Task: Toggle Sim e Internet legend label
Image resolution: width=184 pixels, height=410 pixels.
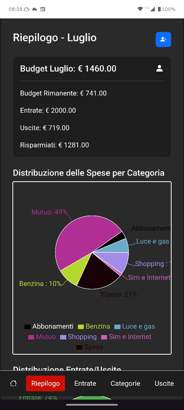Action: pyautogui.click(x=130, y=337)
